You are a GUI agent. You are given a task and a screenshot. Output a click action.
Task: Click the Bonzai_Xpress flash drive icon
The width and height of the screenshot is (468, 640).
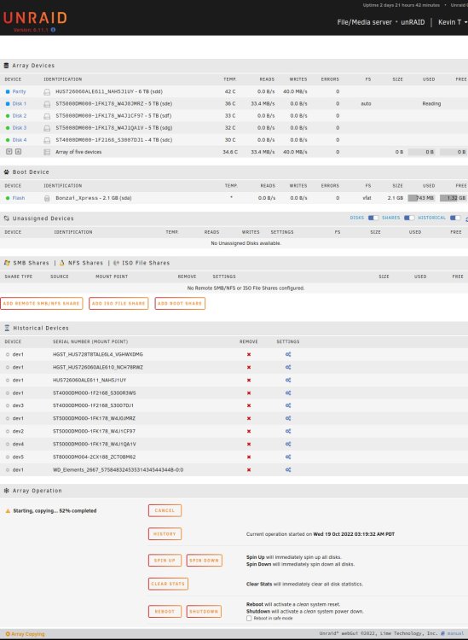pos(47,198)
